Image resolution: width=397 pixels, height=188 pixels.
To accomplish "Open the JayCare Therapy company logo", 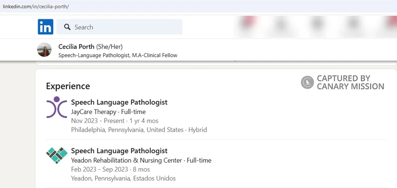I will tap(57, 107).
